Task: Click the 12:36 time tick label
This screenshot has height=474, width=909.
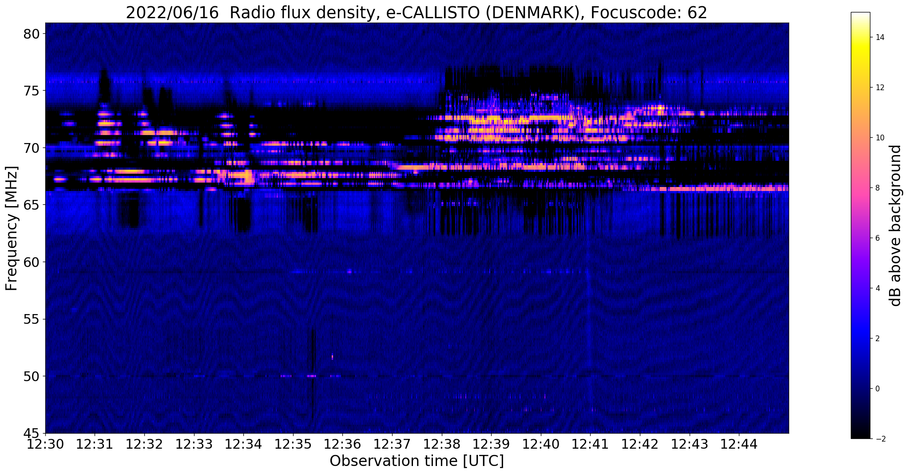Action: tap(342, 444)
